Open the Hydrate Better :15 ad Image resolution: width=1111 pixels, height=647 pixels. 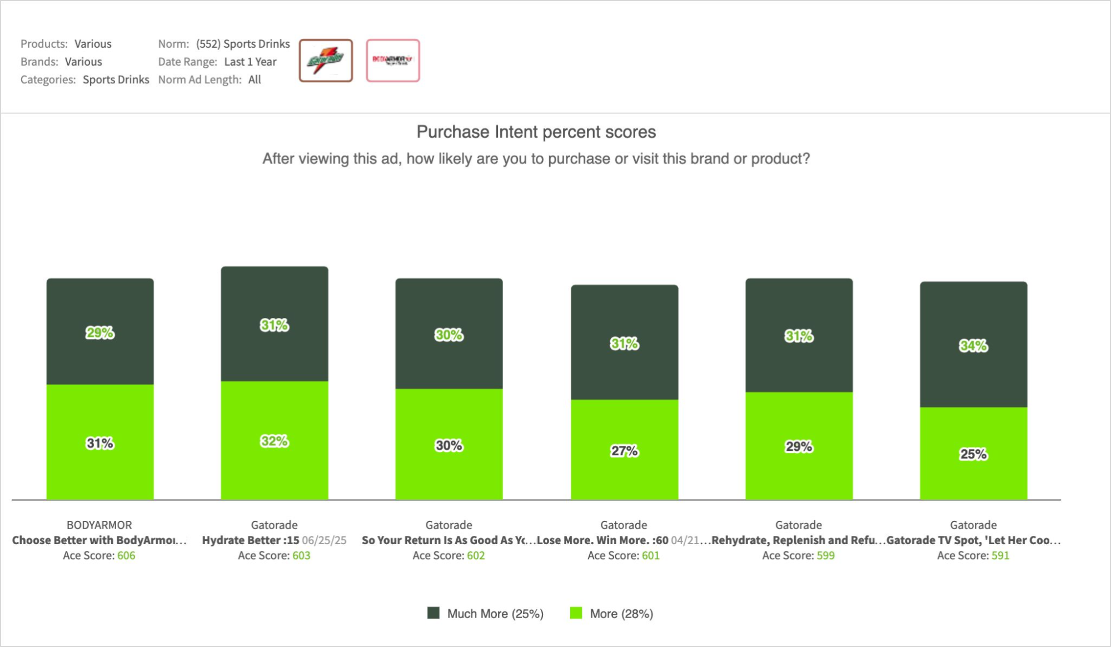pyautogui.click(x=251, y=540)
